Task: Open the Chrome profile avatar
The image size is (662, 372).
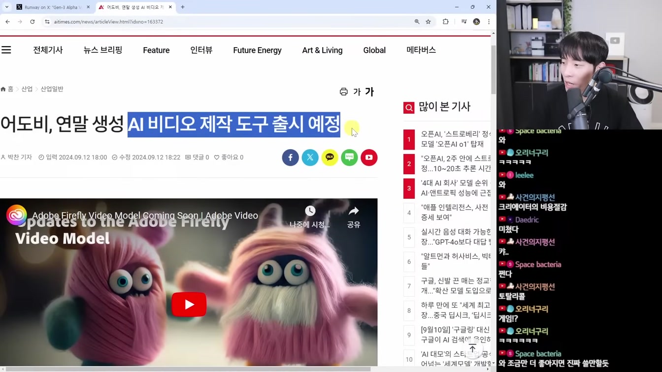Action: click(x=476, y=22)
